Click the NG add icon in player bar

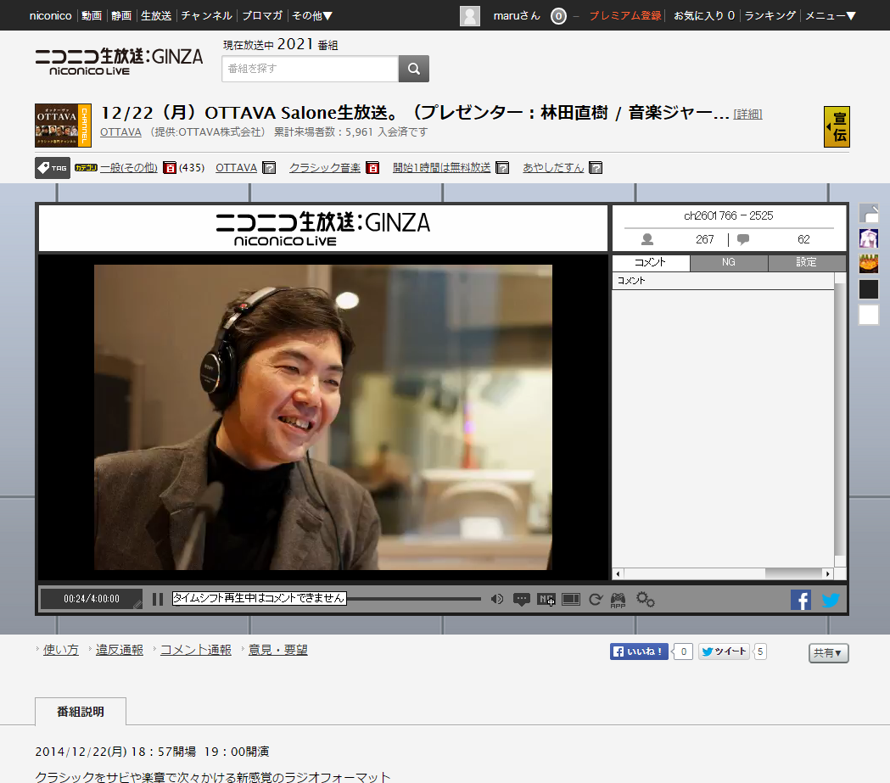point(546,600)
